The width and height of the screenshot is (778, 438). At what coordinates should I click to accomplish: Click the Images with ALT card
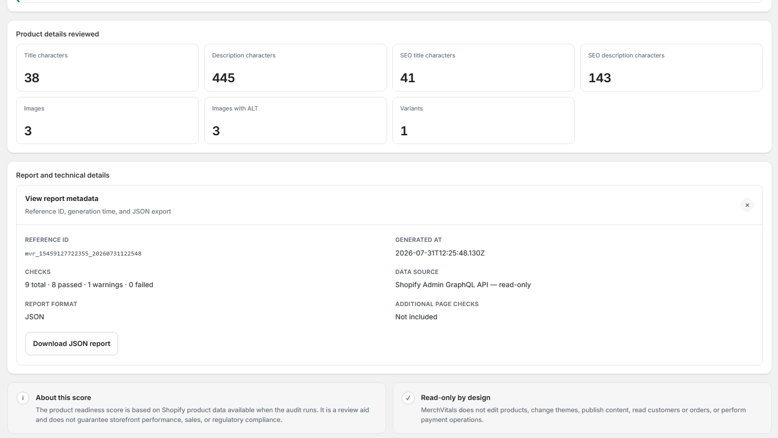coord(295,121)
